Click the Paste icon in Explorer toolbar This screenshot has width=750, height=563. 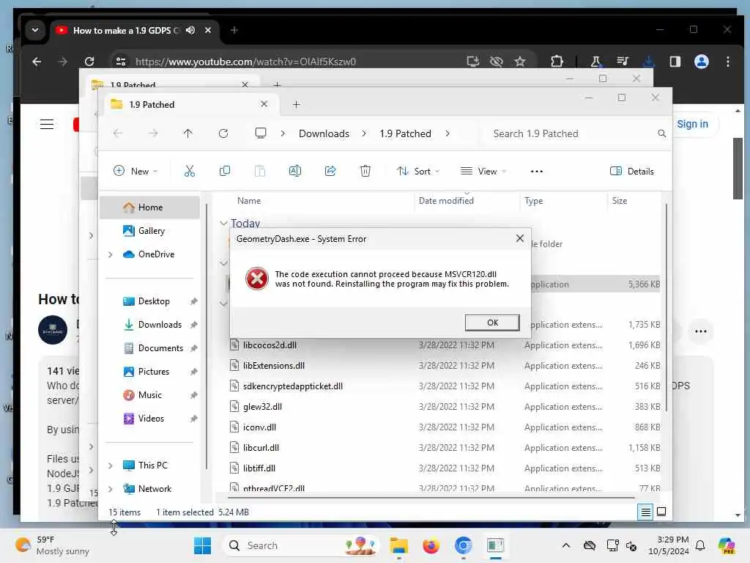click(260, 171)
